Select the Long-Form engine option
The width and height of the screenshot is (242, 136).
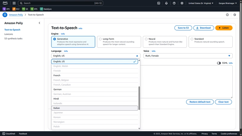pyautogui.click(x=119, y=42)
